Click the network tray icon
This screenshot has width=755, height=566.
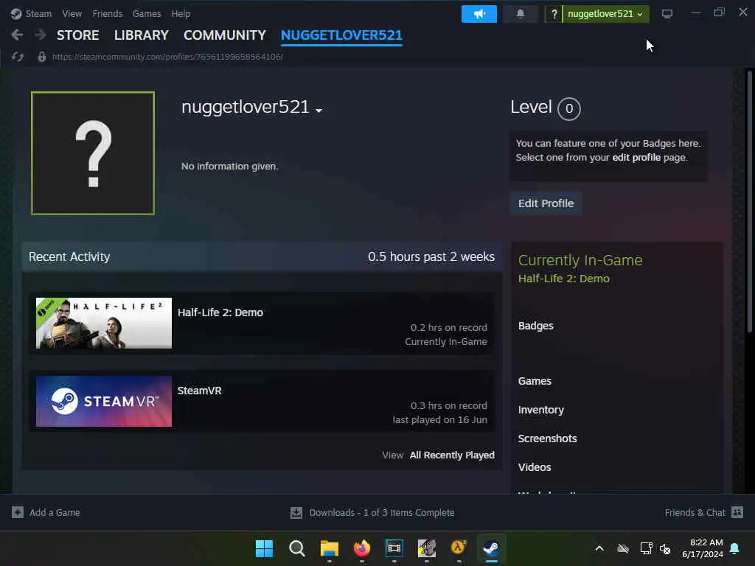pos(646,548)
